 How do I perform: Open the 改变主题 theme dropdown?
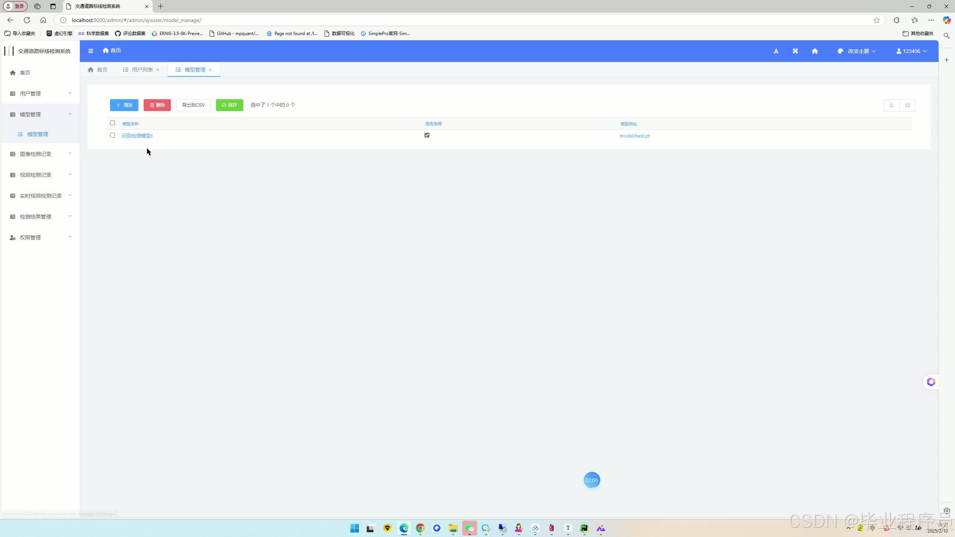(x=857, y=51)
